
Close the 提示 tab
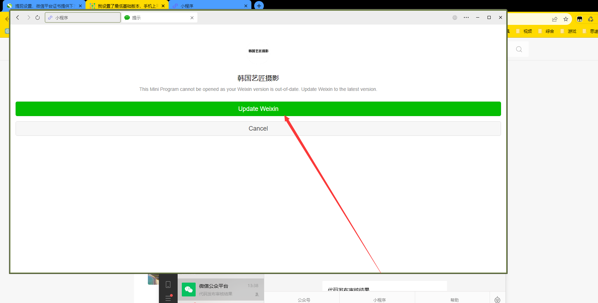(192, 18)
